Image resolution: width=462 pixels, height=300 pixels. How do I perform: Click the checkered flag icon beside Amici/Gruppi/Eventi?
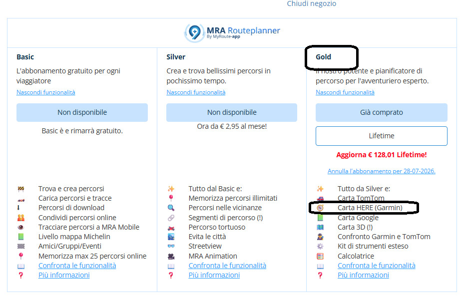(21, 246)
